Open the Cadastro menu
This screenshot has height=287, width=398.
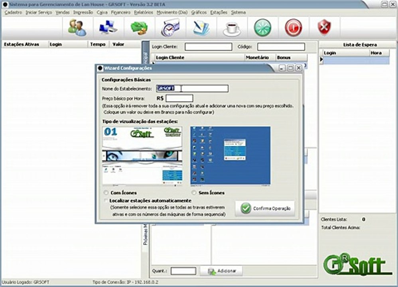13,12
